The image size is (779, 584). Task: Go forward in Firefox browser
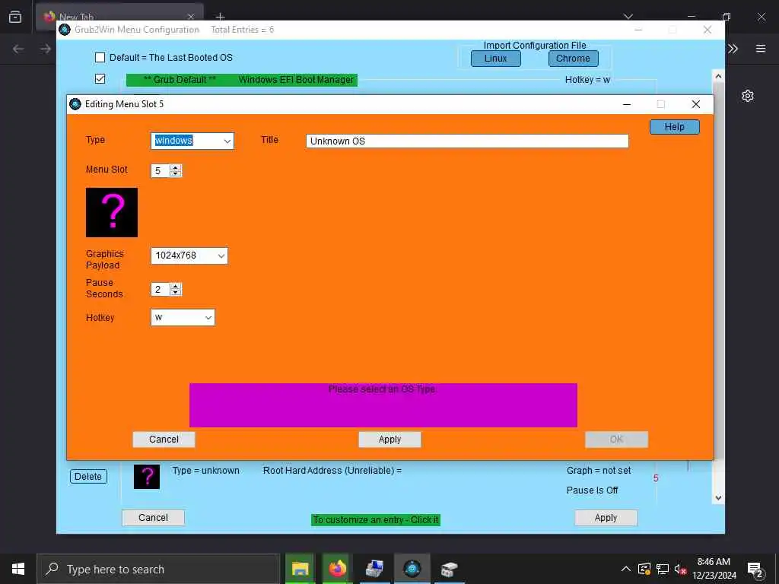(x=46, y=49)
